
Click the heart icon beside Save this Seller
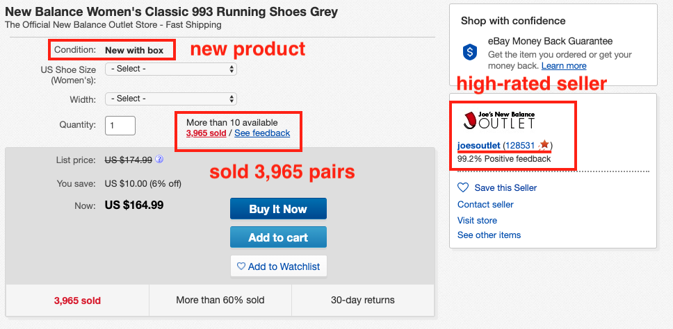coord(463,187)
